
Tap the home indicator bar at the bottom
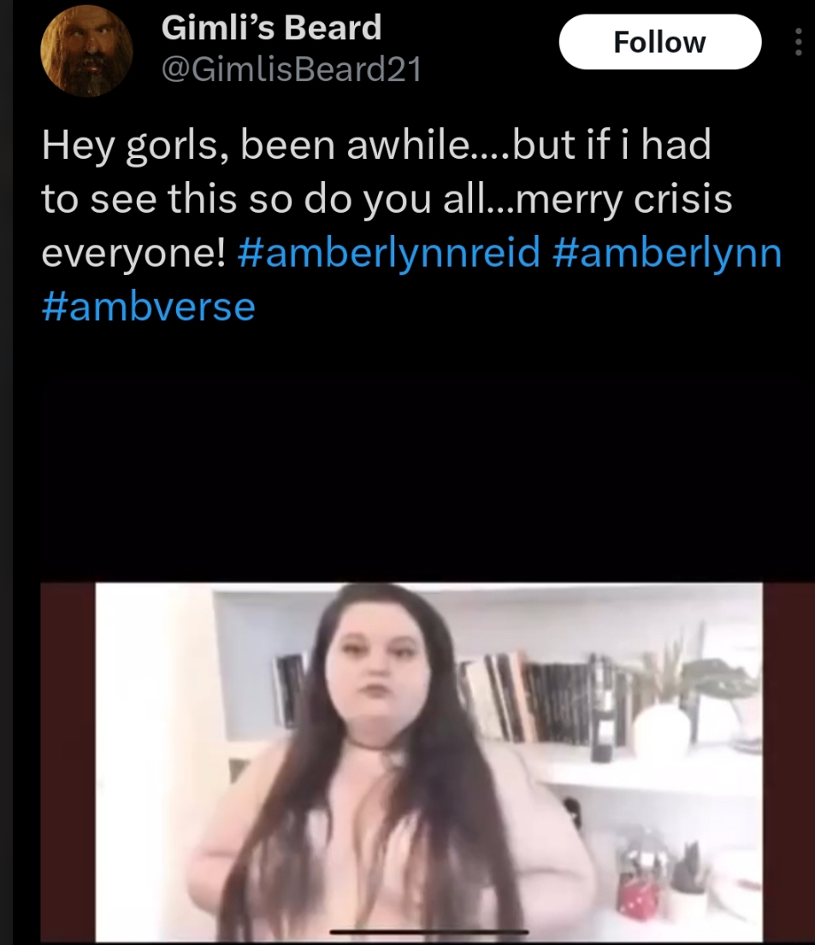[429, 932]
